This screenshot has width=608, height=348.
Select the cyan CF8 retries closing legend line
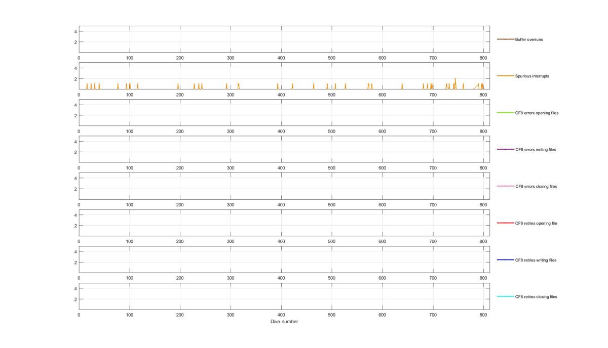pyautogui.click(x=505, y=296)
